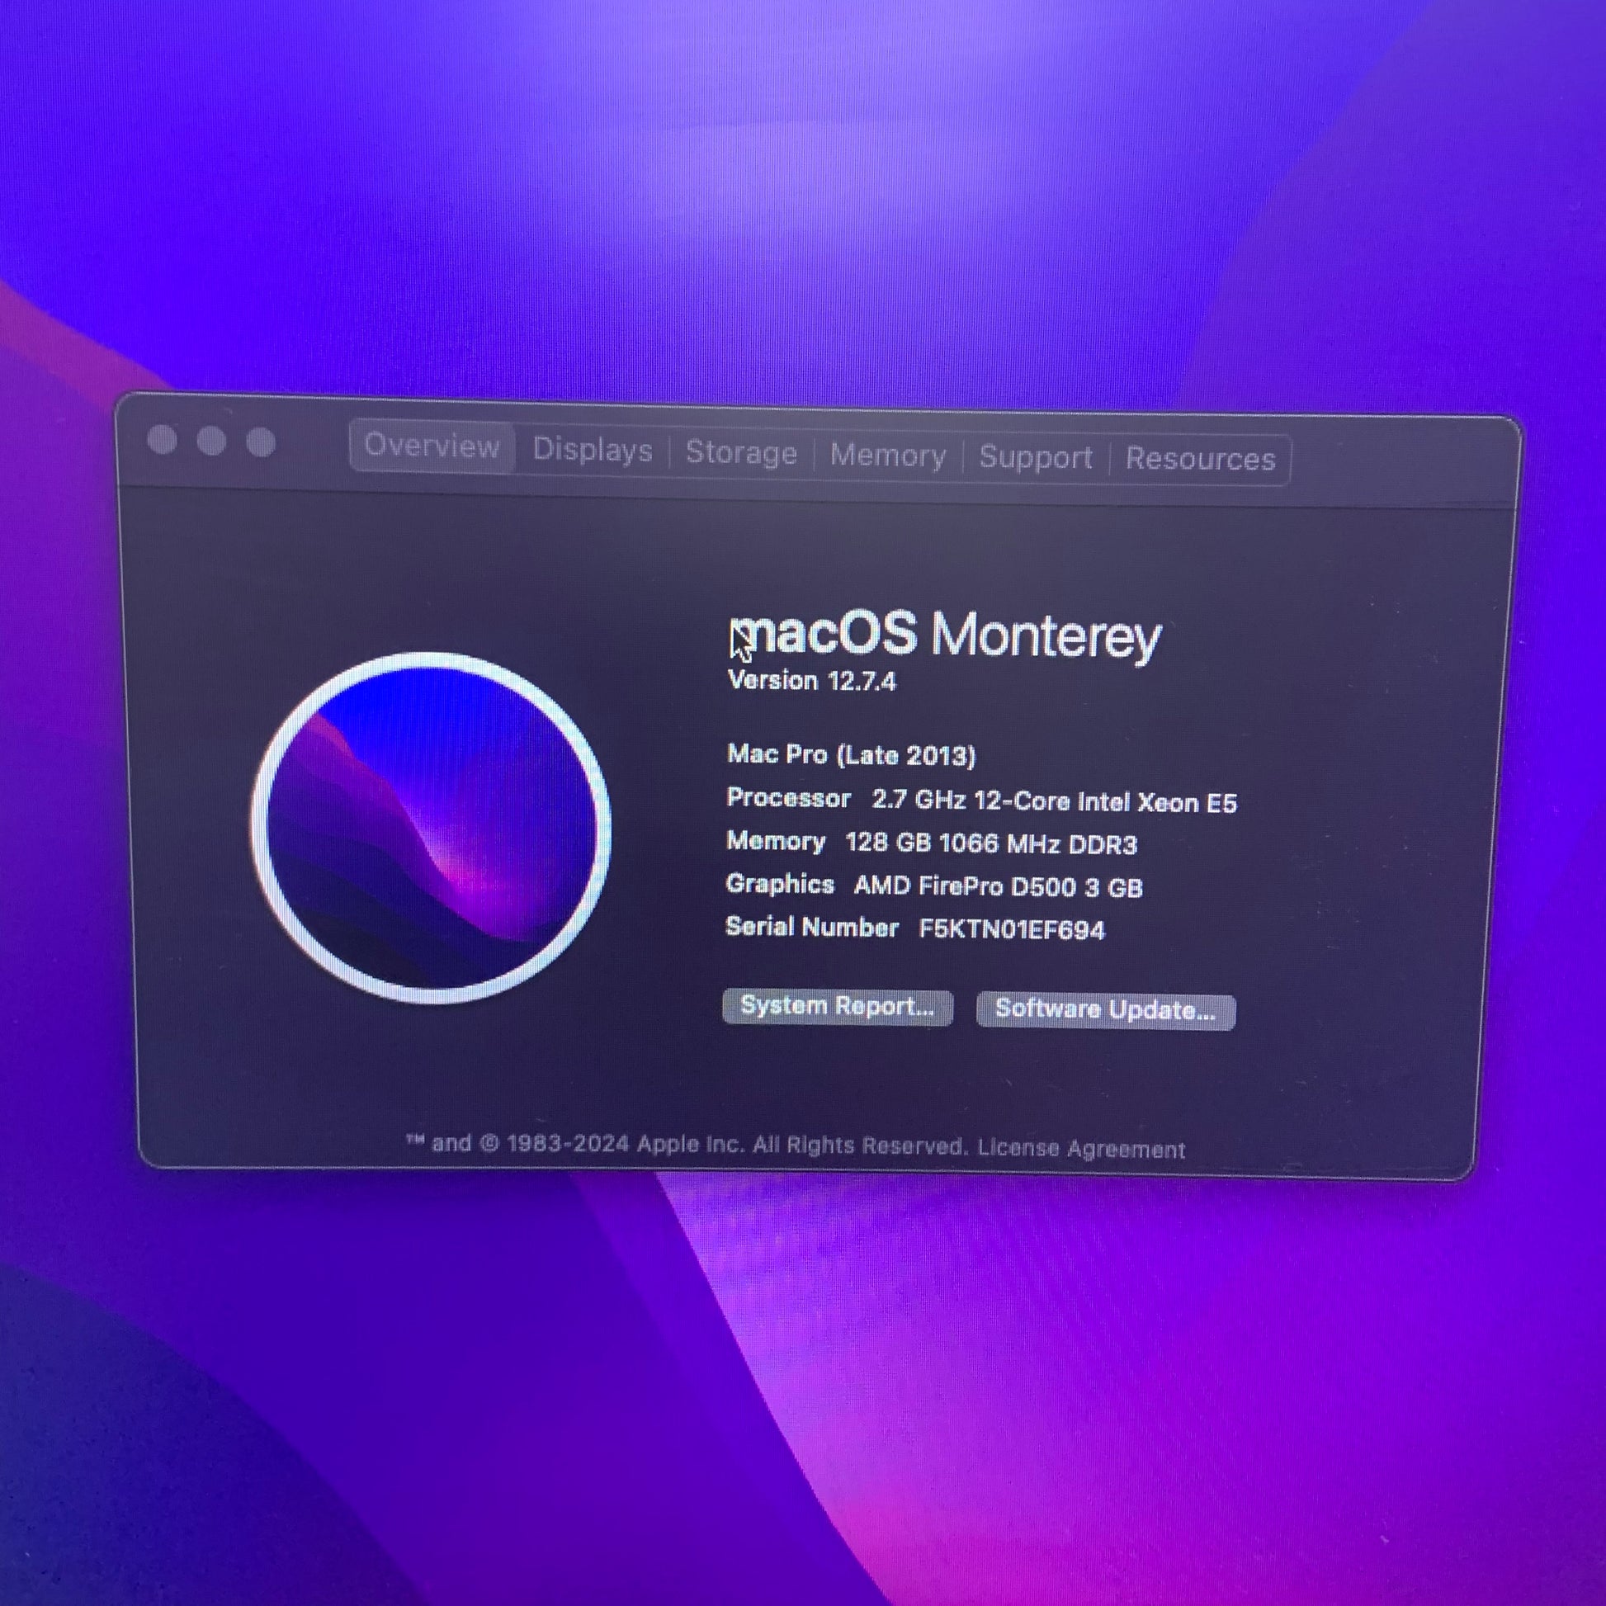
Task: Switch to the Displays tab
Action: 592,450
